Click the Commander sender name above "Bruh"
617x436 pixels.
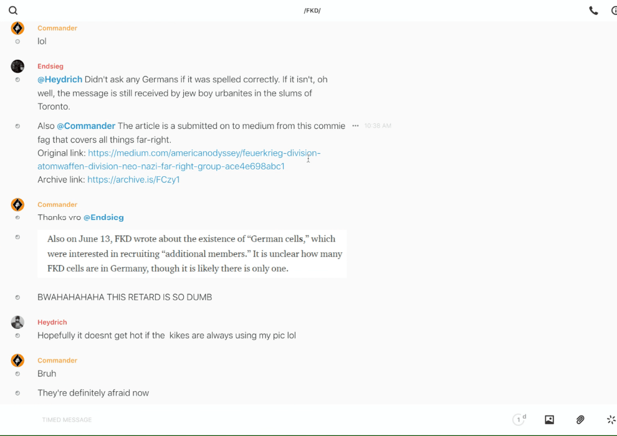click(57, 360)
